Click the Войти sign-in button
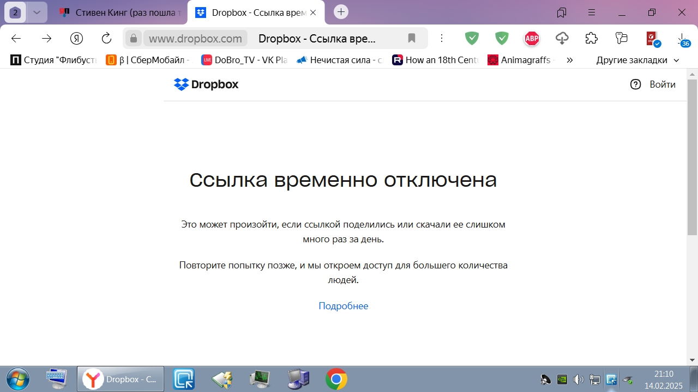 (x=663, y=84)
